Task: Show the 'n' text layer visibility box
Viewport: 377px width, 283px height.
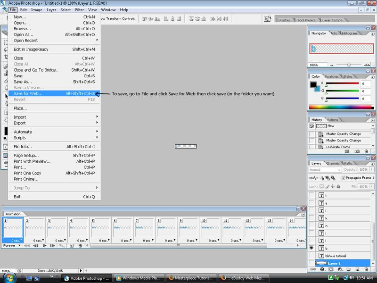Action: coord(311,225)
